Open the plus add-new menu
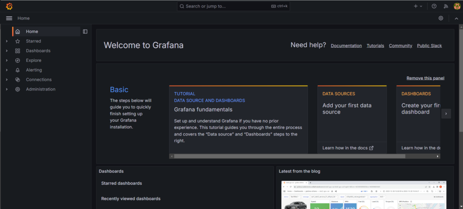463x209 pixels. [418, 6]
